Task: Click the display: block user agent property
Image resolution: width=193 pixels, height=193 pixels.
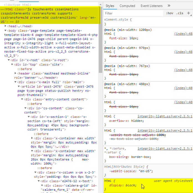Action: click(x=123, y=185)
